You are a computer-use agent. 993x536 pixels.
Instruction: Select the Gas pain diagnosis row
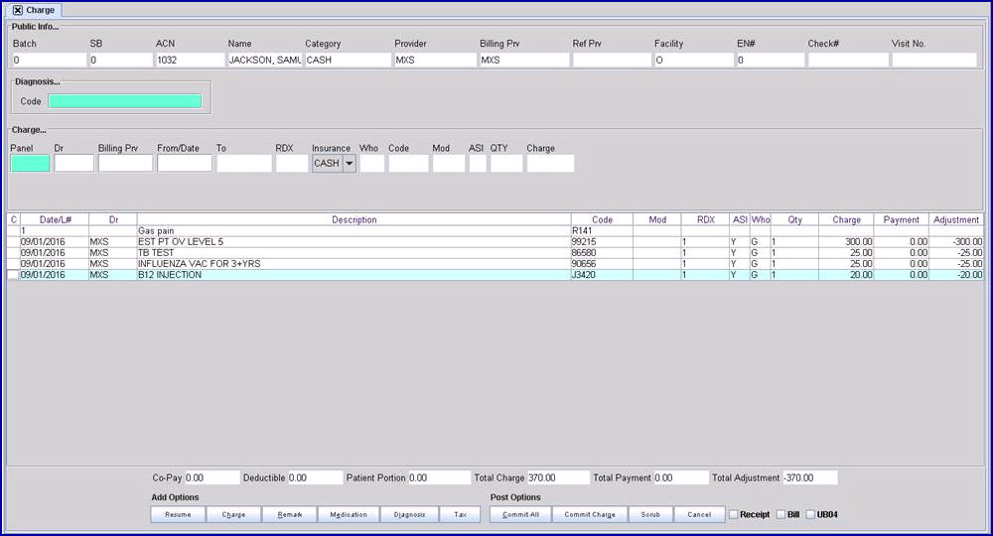click(496, 231)
